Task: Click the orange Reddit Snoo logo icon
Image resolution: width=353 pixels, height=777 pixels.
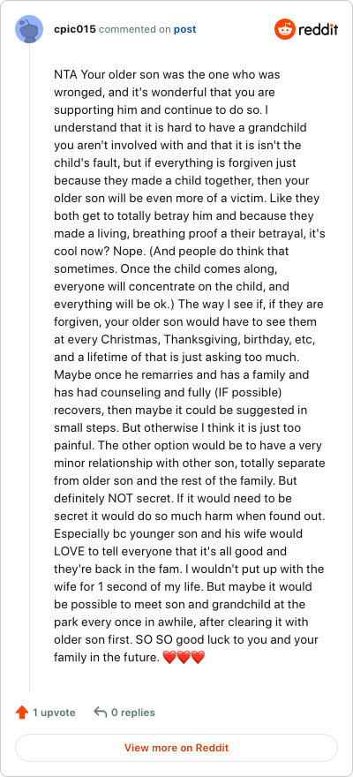Action: (285, 29)
